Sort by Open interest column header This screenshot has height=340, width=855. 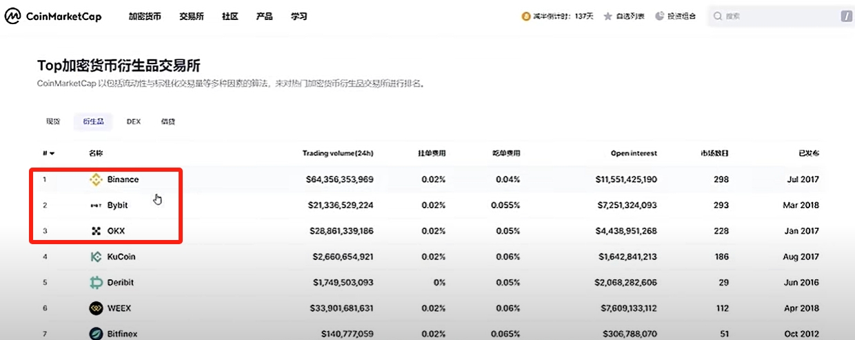(x=634, y=153)
